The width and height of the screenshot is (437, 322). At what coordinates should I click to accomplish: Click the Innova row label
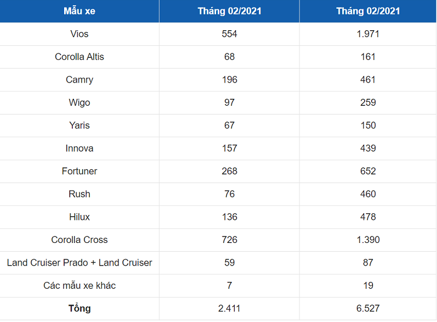[79, 148]
